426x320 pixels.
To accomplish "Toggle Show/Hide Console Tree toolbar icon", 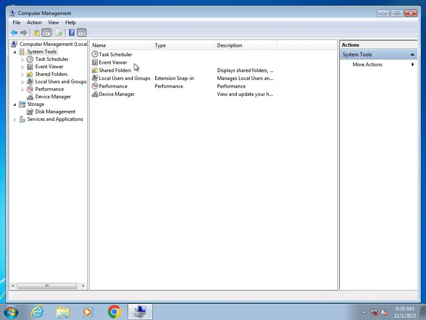I will (47, 33).
